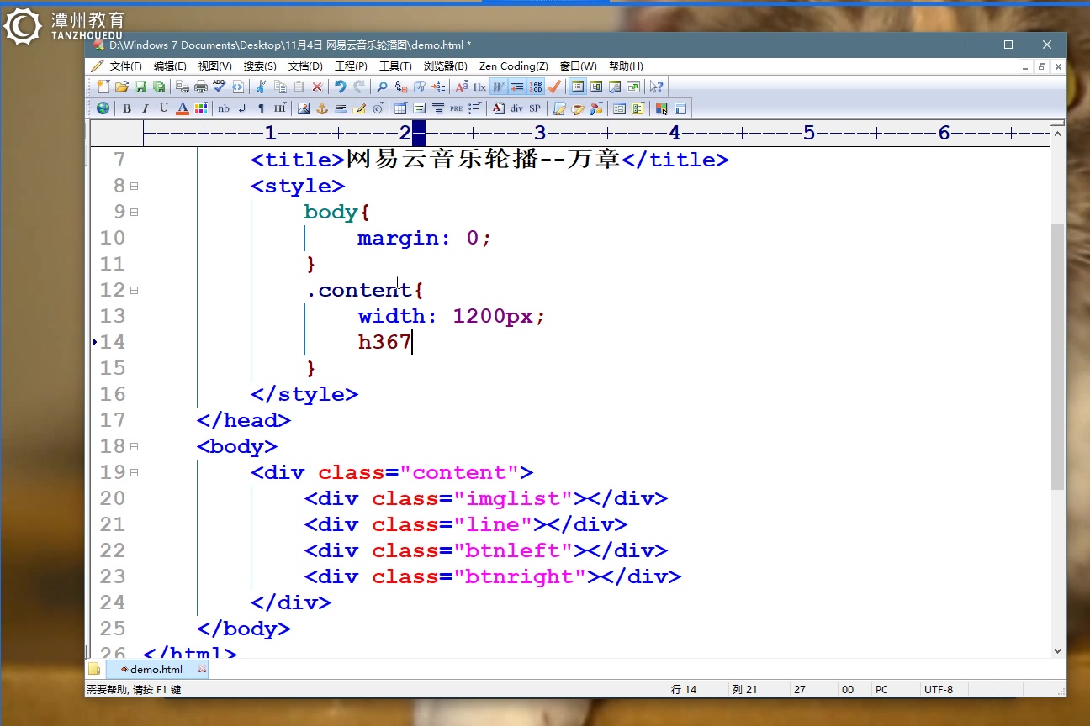Viewport: 1090px width, 726px height.
Task: Collapse the body rule fold on line 9
Action: click(x=134, y=212)
